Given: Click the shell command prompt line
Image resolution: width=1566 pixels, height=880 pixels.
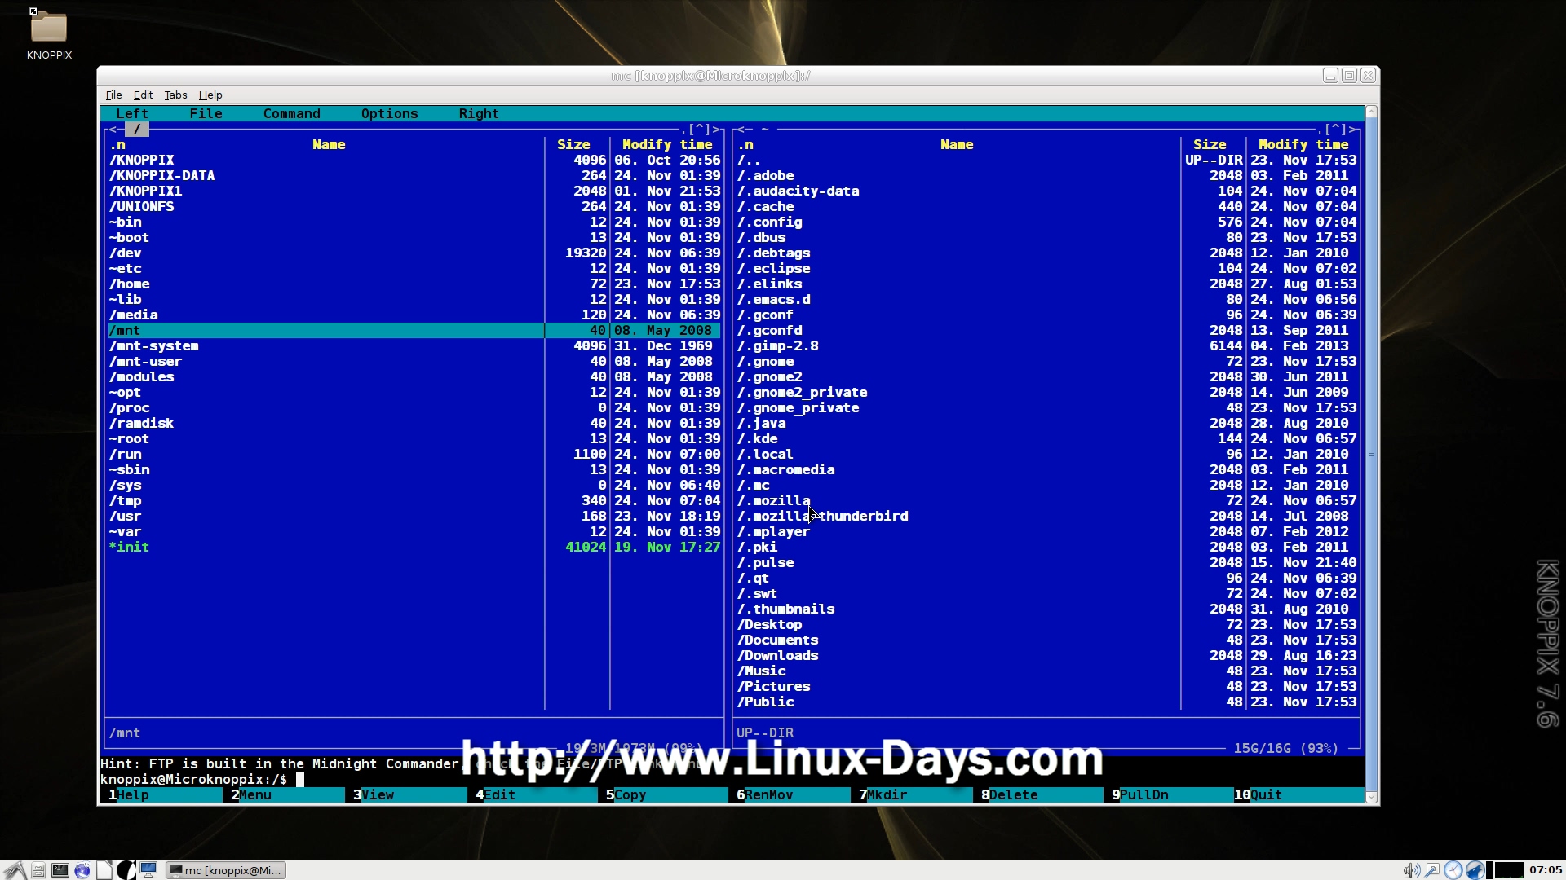Looking at the screenshot, I should 732,779.
